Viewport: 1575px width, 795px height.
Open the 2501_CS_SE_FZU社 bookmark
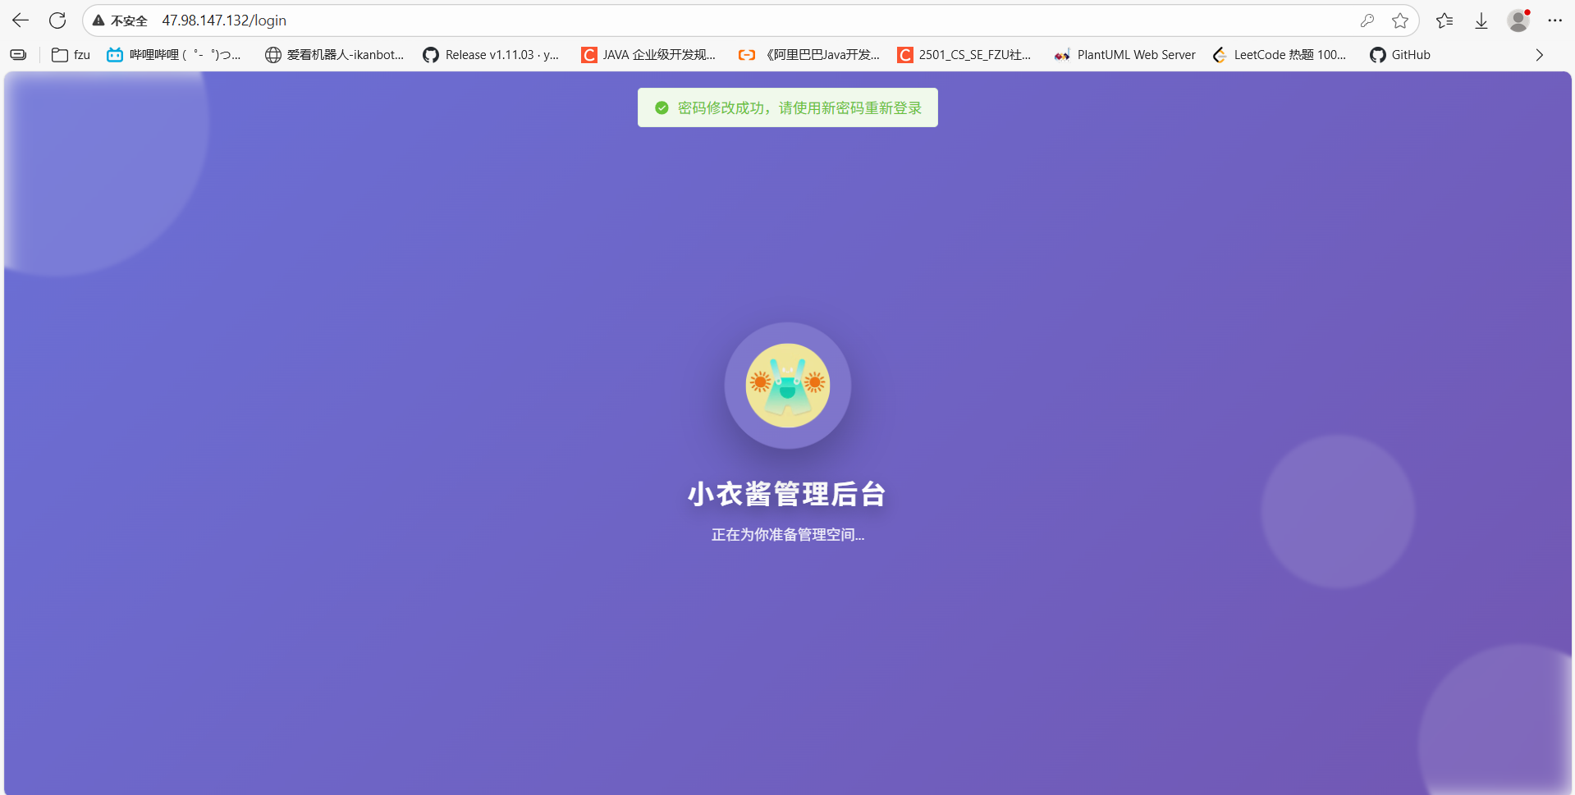(x=964, y=55)
